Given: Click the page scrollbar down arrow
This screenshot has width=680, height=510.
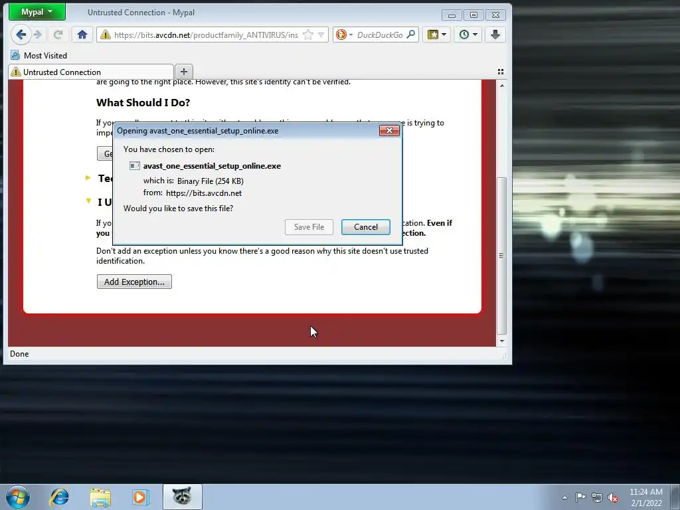Looking at the screenshot, I should (502, 341).
